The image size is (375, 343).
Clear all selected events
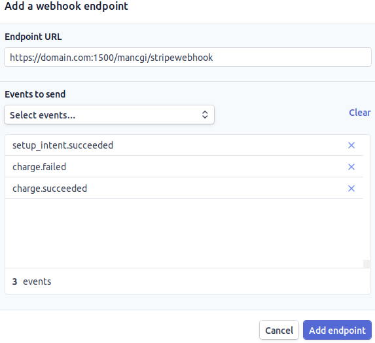[x=360, y=113]
